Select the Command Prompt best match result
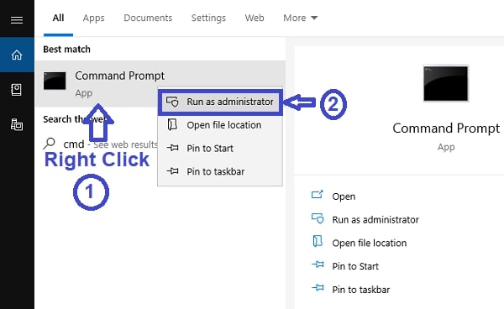 pyautogui.click(x=160, y=83)
